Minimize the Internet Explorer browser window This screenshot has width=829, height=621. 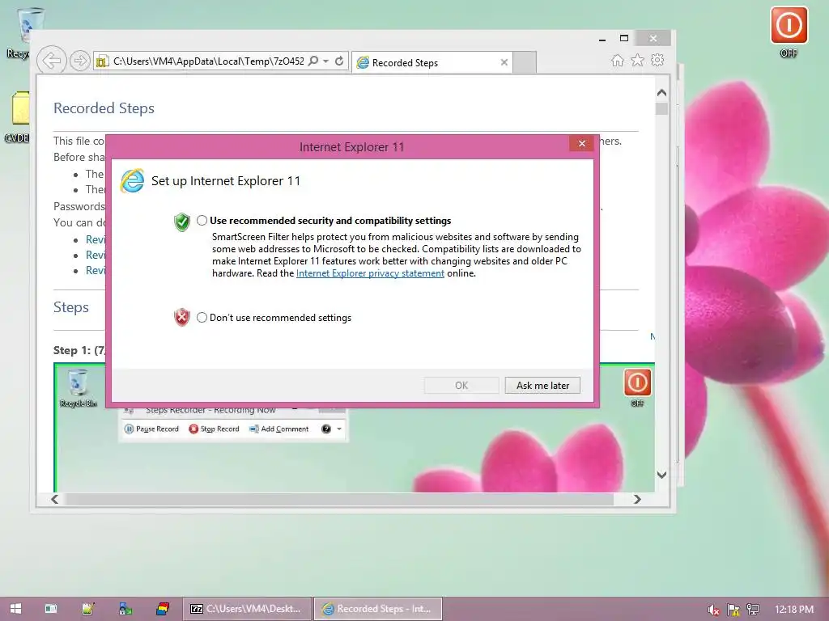point(602,39)
